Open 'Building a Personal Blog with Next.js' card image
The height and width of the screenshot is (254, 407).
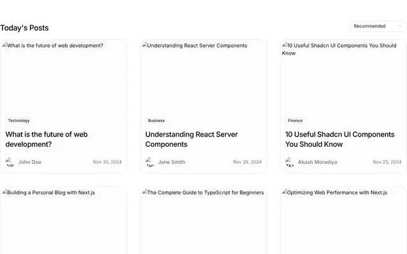pos(64,222)
